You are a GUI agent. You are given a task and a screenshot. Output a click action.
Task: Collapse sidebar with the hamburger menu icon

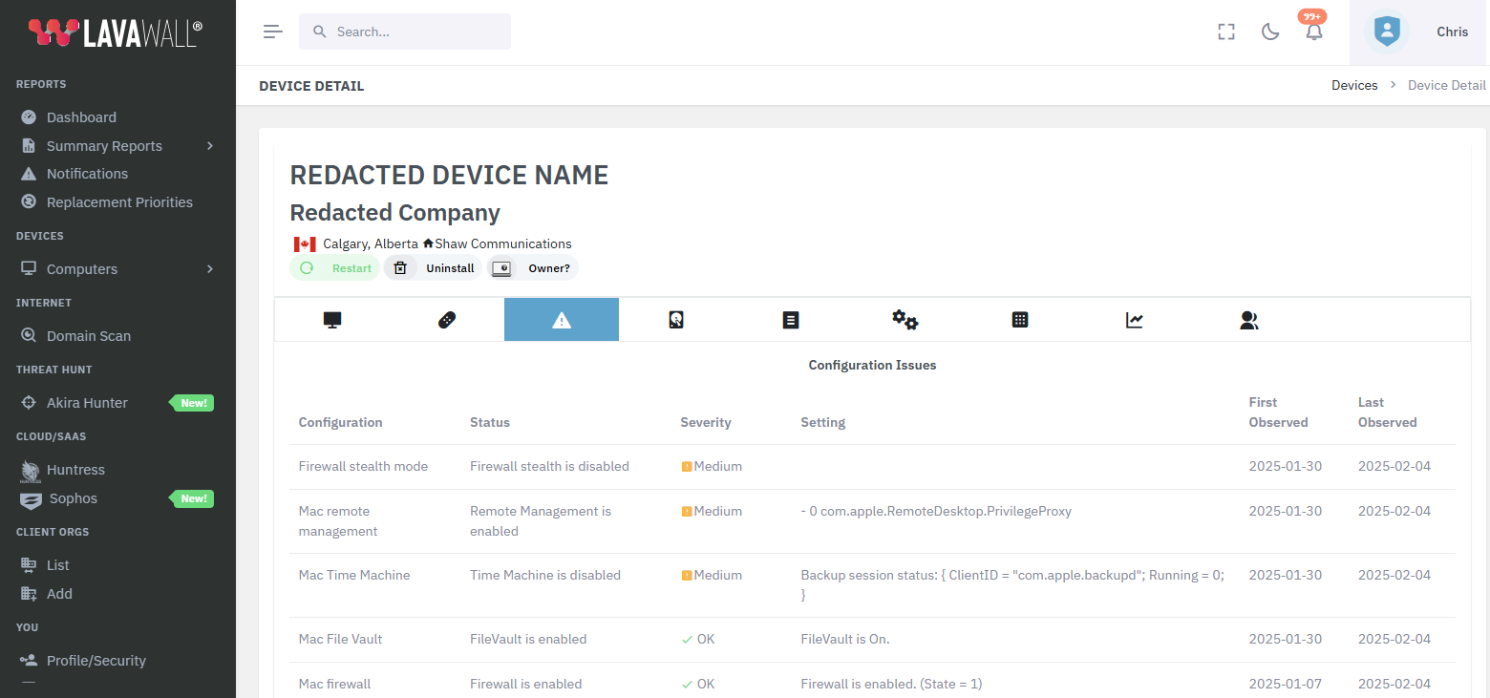point(273,32)
